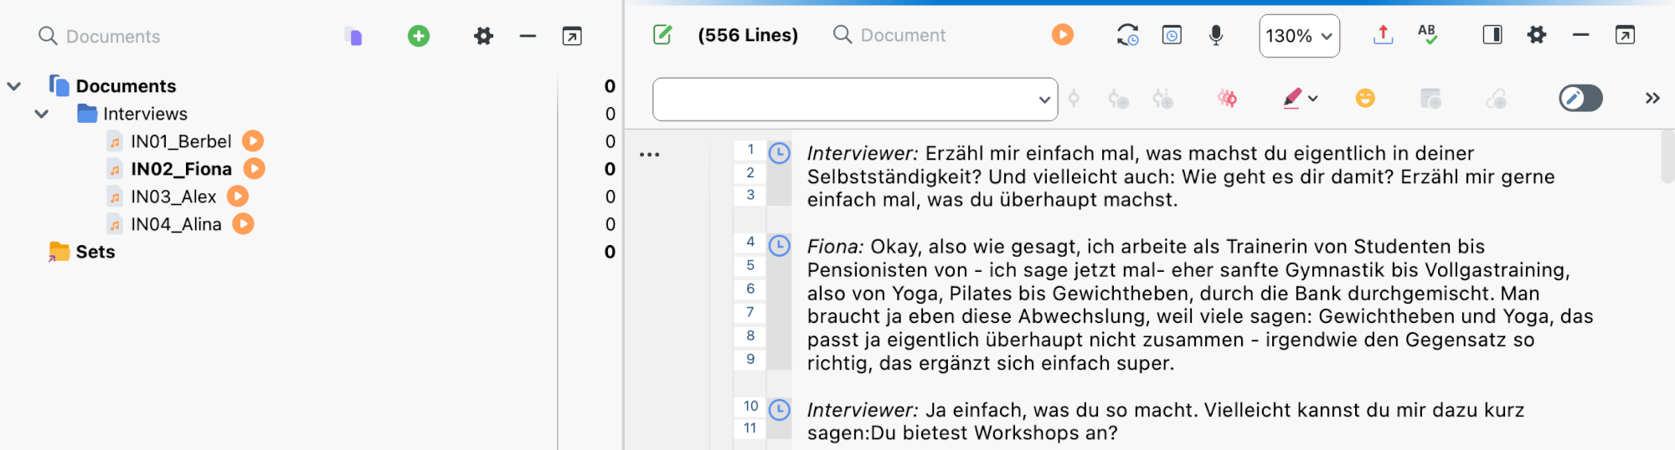1675x450 pixels.
Task: Open the 130% zoom dropdown
Action: click(1299, 36)
